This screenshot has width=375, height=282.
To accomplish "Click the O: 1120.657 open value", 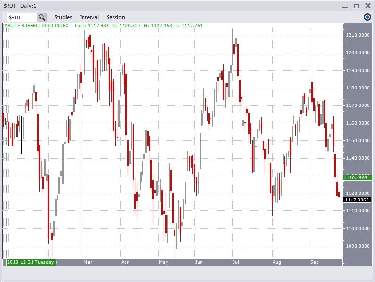I will pyautogui.click(x=126, y=26).
